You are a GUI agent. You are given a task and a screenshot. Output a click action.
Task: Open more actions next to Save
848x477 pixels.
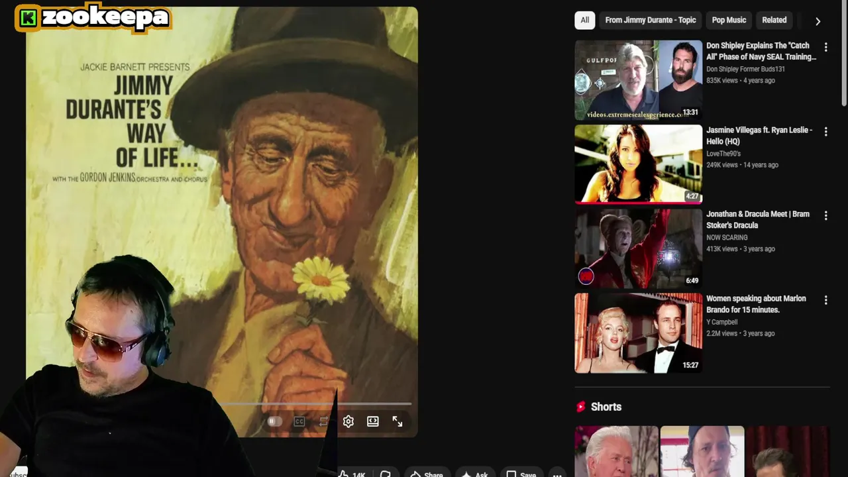pos(557,474)
